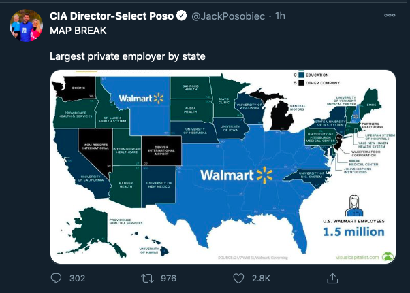Viewport: 410px width, 293px height.
Task: Click the 2.8K likes count
Action: pos(259,279)
